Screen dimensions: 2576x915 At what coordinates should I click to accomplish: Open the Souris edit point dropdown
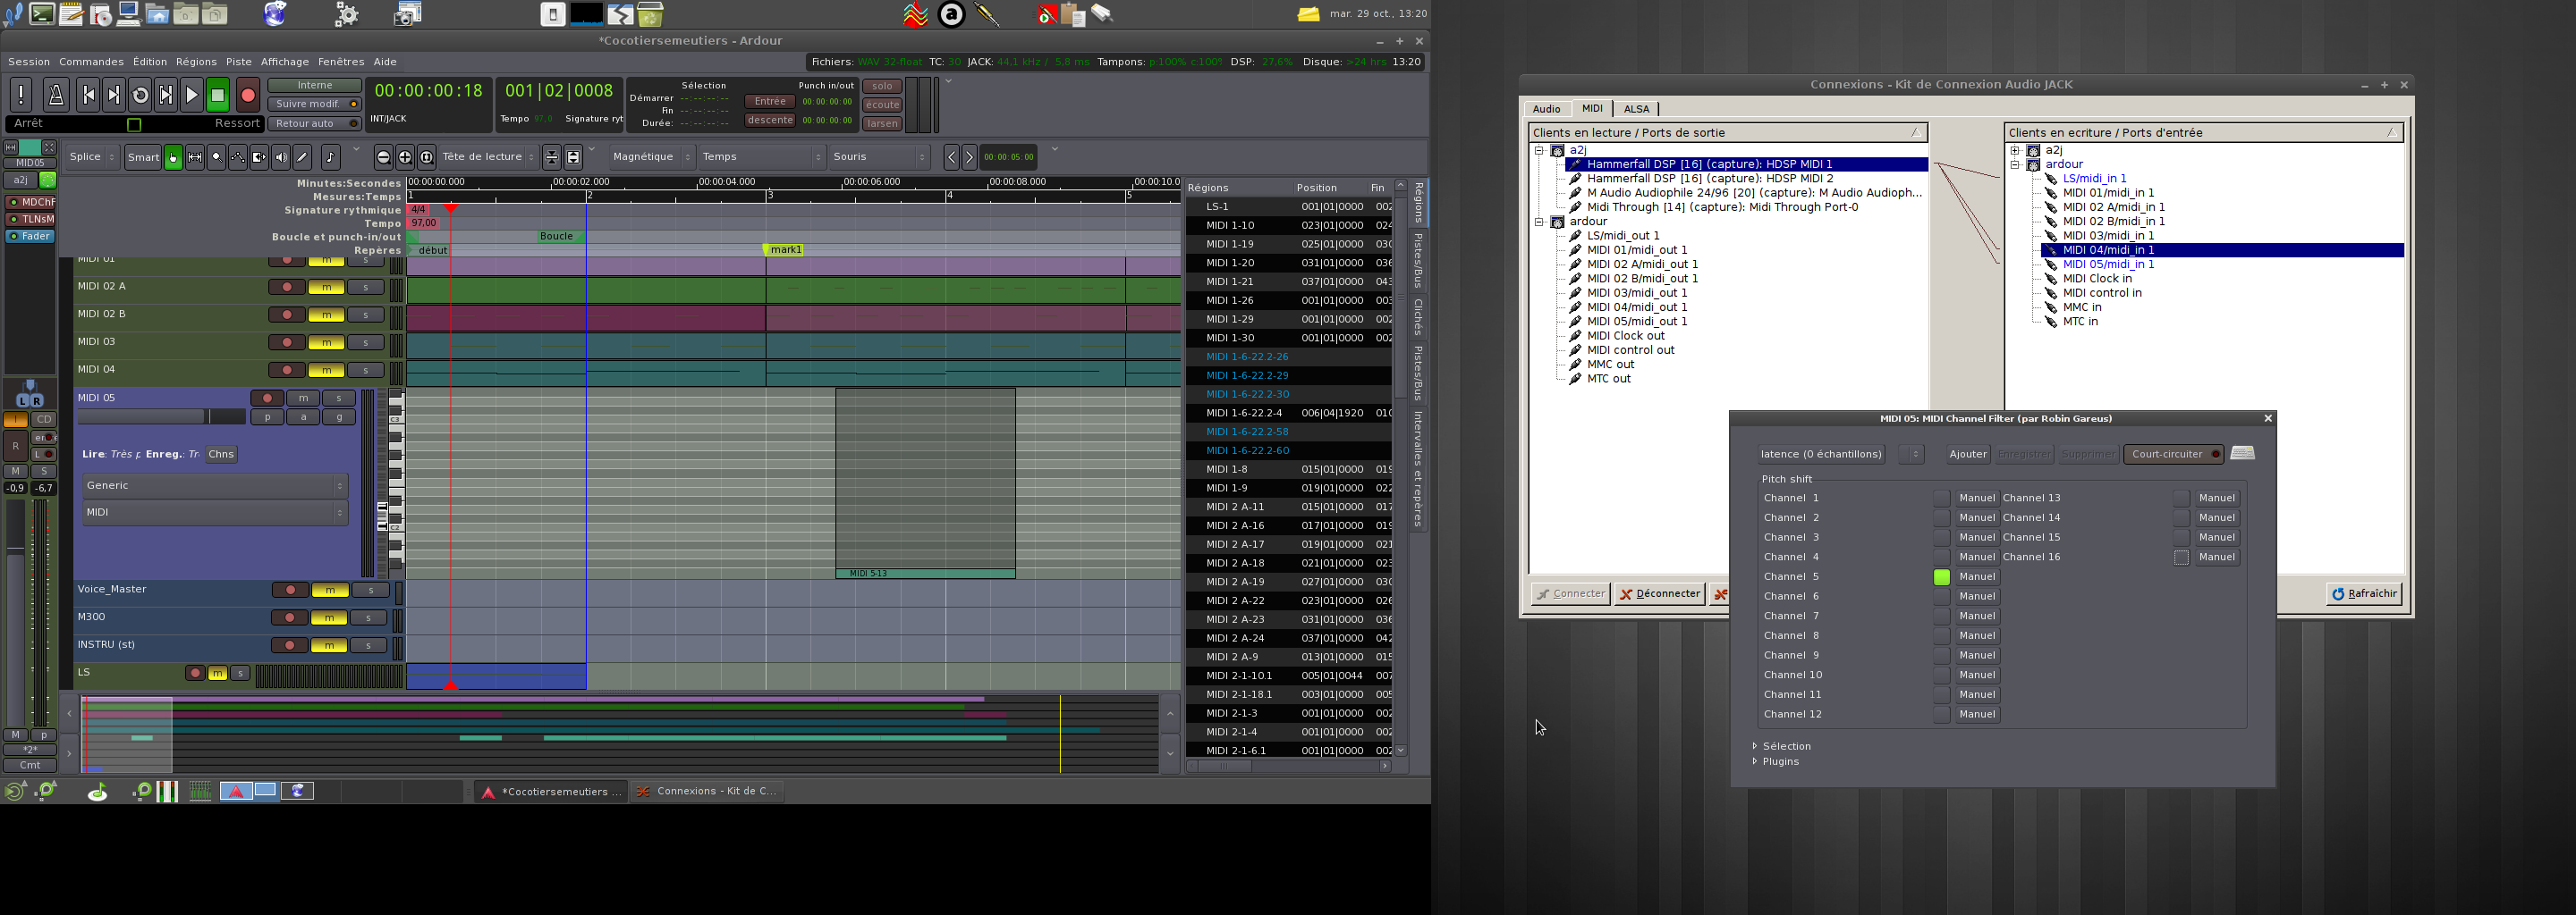tap(880, 157)
